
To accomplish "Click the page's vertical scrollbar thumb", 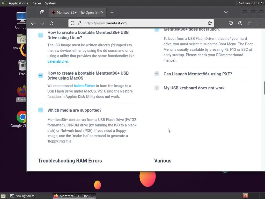I will (264, 88).
